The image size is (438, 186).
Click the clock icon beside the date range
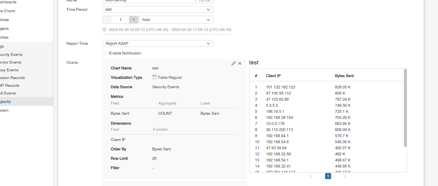point(104,30)
